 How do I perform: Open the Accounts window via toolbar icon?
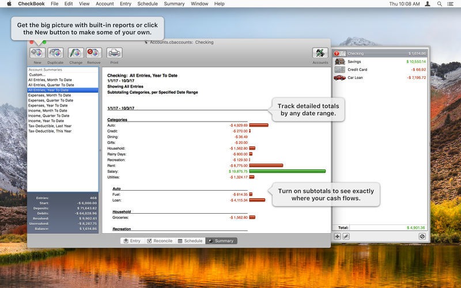(x=320, y=53)
